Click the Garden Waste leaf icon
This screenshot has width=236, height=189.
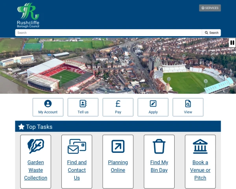coord(36,146)
